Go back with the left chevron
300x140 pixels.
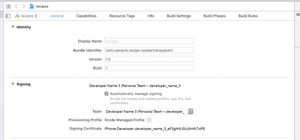pos(16,6)
